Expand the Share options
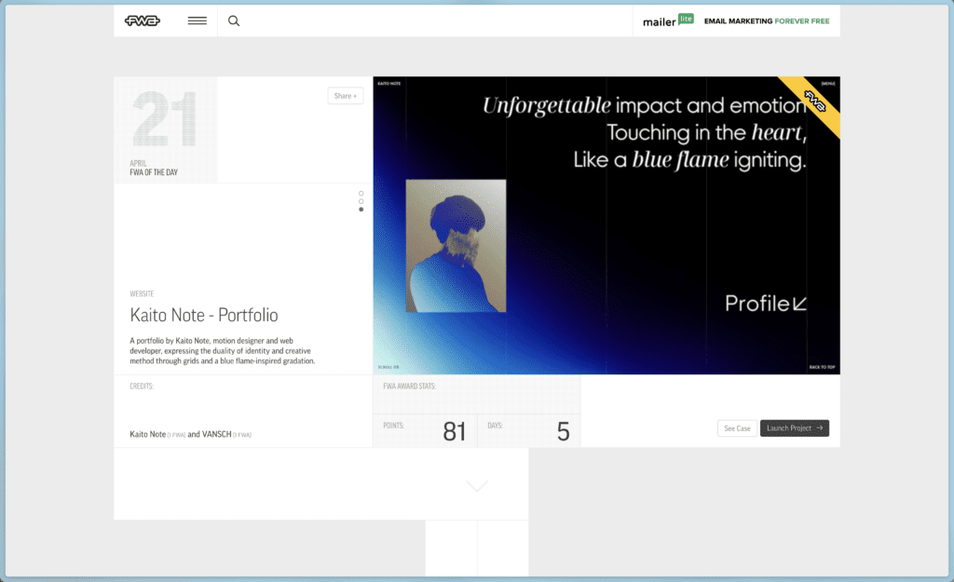Screen dimensions: 954x582 (x=345, y=96)
